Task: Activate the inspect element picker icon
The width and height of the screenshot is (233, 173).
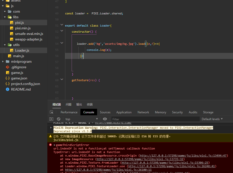Action: pyautogui.click(x=51, y=112)
